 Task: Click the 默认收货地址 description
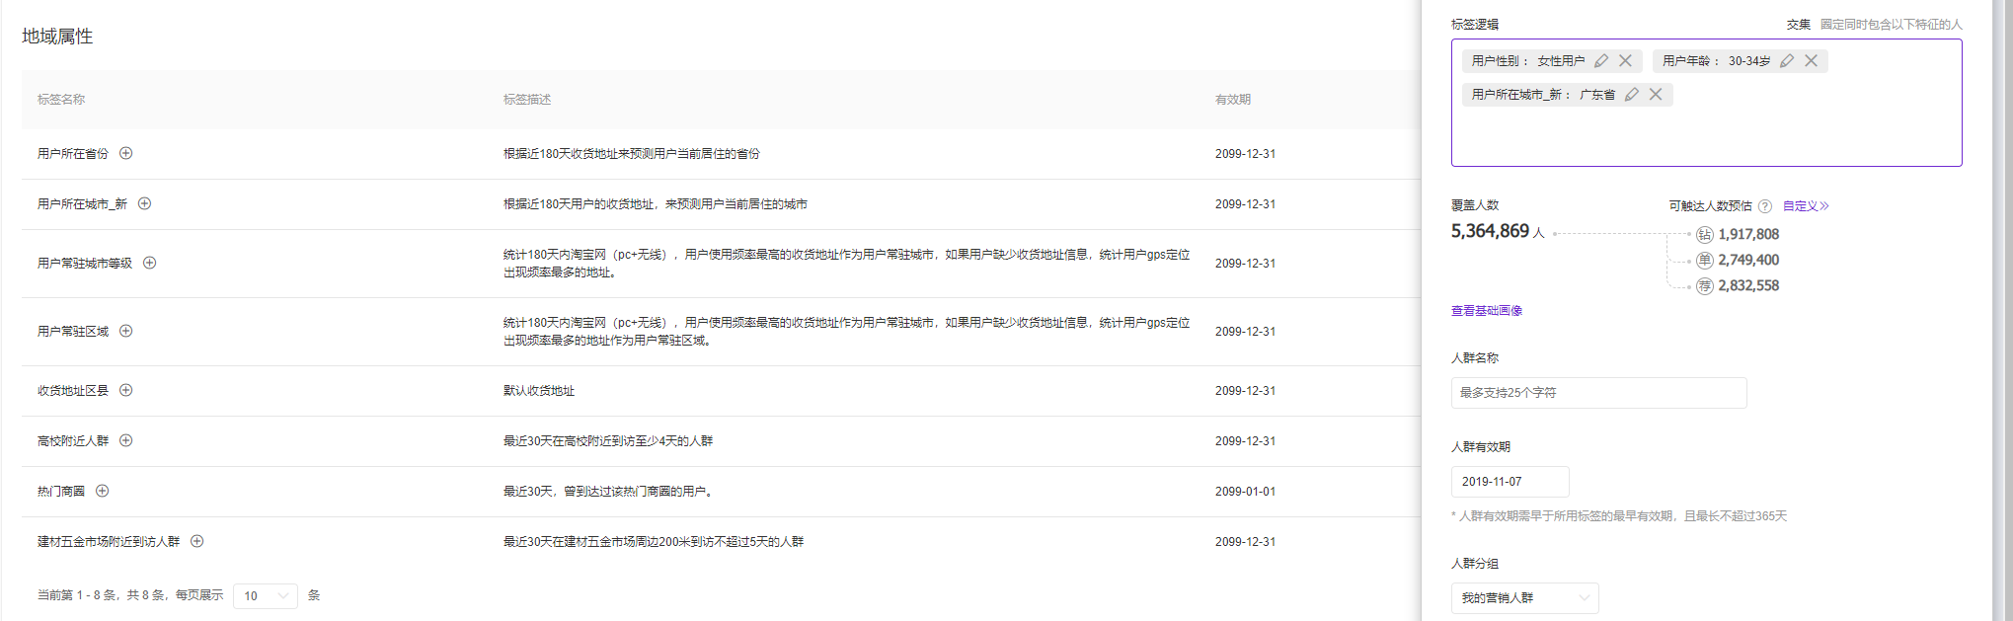click(539, 391)
